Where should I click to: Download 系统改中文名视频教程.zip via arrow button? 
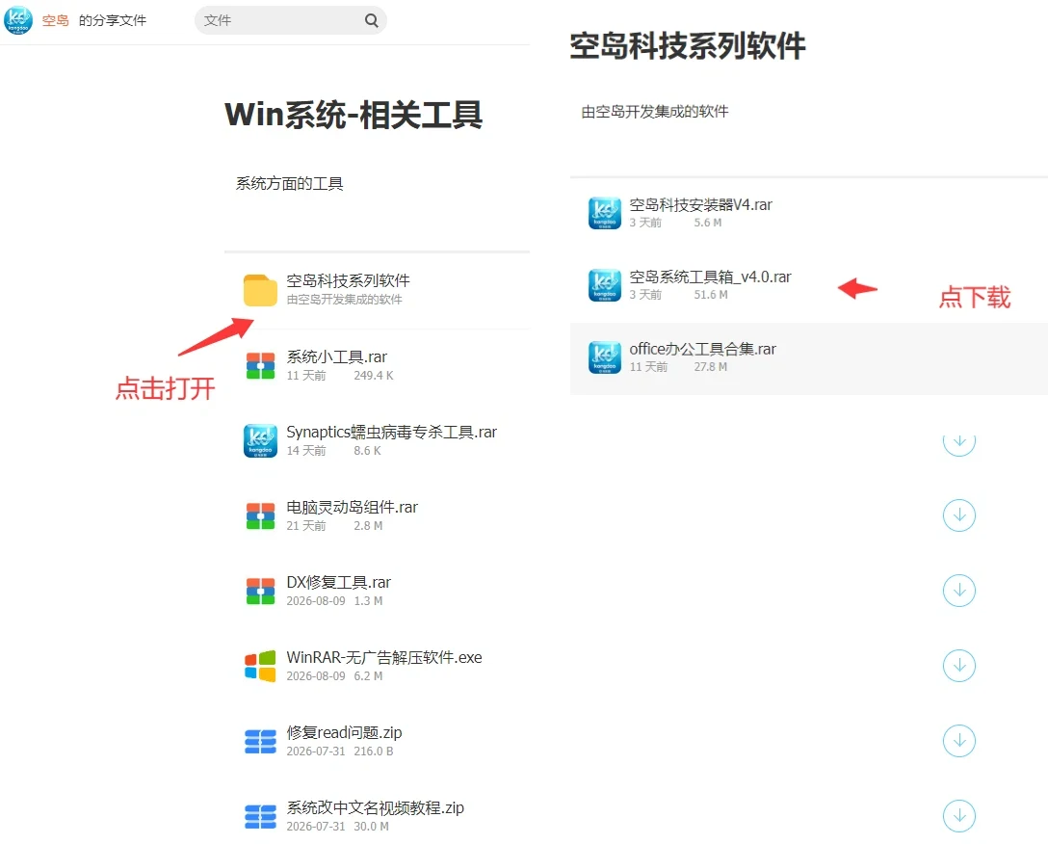[959, 816]
